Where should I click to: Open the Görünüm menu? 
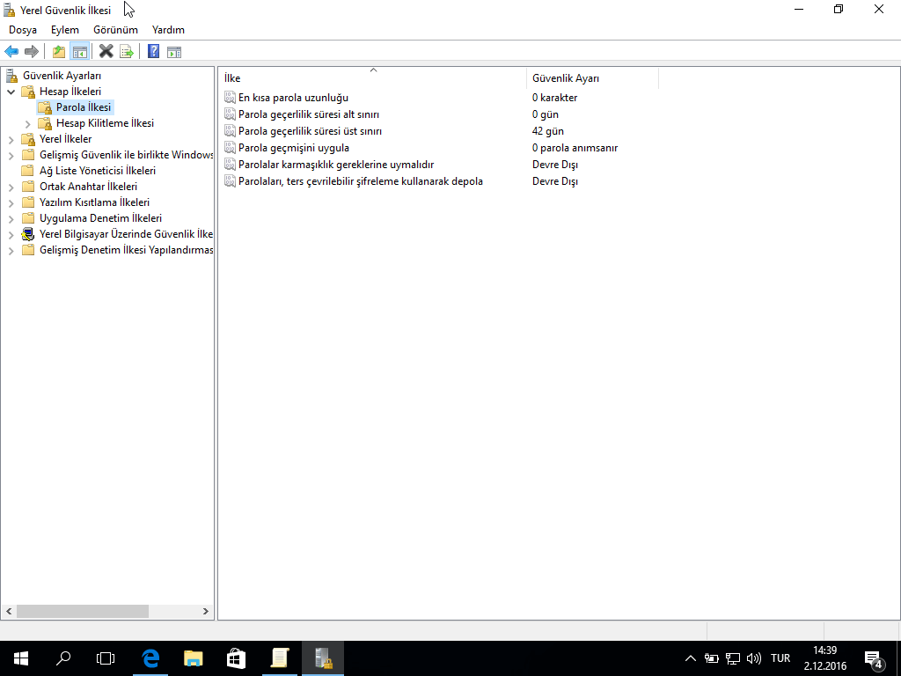point(115,30)
